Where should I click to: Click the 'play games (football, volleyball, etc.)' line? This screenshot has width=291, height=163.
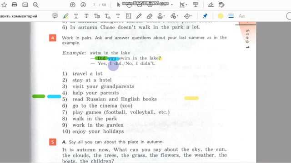[x=121, y=112]
